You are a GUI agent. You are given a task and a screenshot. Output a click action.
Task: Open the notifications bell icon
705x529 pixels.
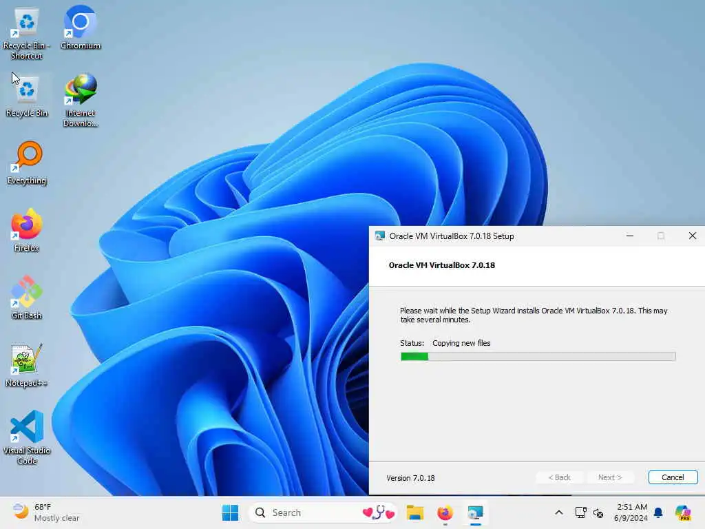tap(658, 512)
